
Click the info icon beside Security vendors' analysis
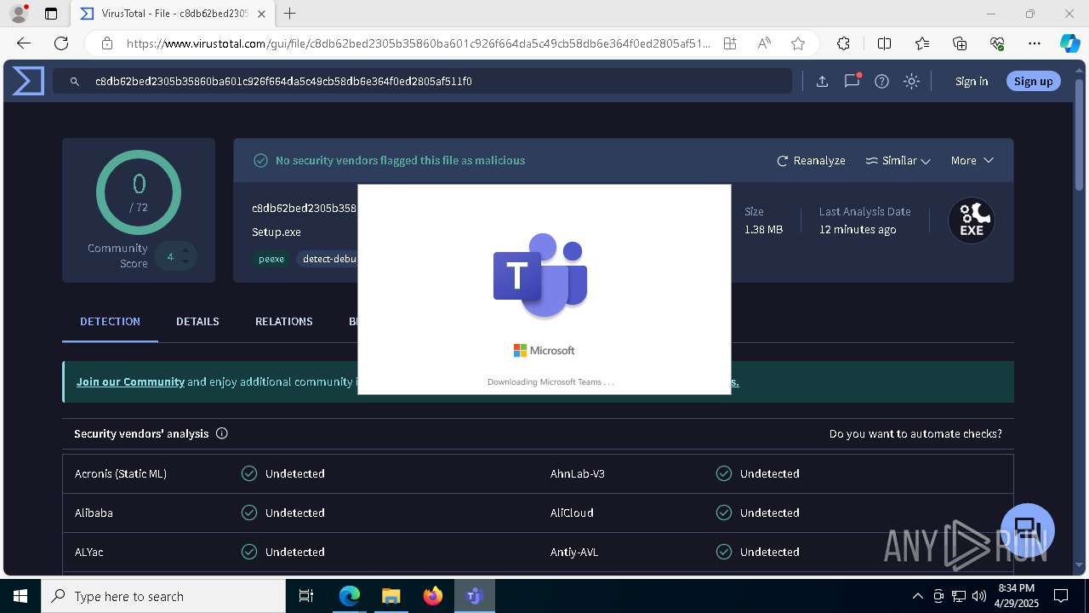coord(222,433)
